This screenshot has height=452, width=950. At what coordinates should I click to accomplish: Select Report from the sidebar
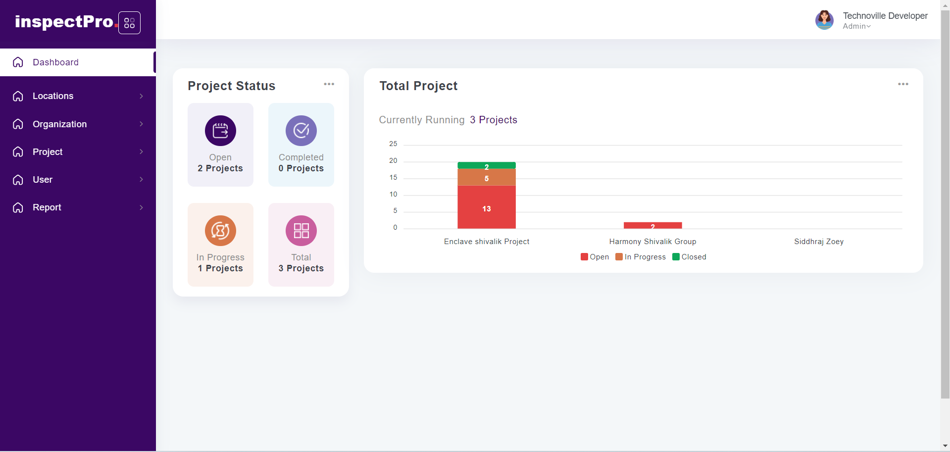click(x=47, y=207)
